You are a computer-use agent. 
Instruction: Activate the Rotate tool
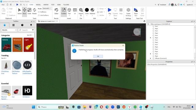[x=34, y=11]
